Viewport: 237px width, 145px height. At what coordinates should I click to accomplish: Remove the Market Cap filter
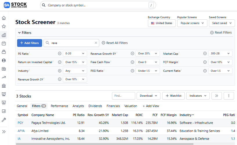pos(205,54)
